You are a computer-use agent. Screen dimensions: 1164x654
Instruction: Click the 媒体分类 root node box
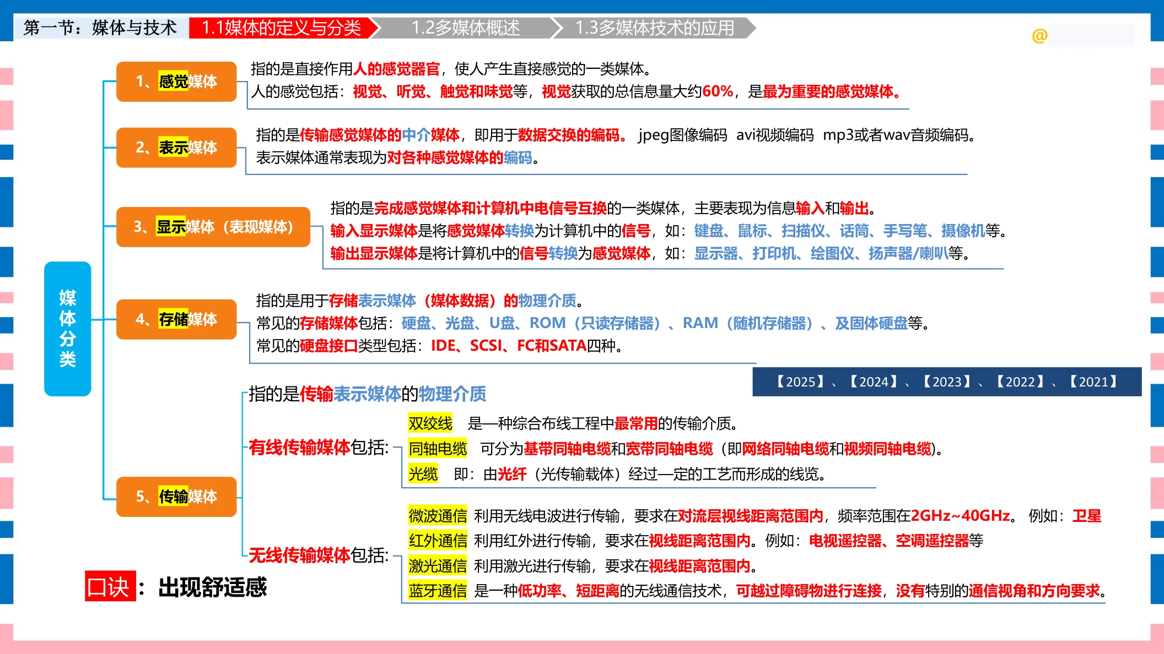(x=67, y=329)
